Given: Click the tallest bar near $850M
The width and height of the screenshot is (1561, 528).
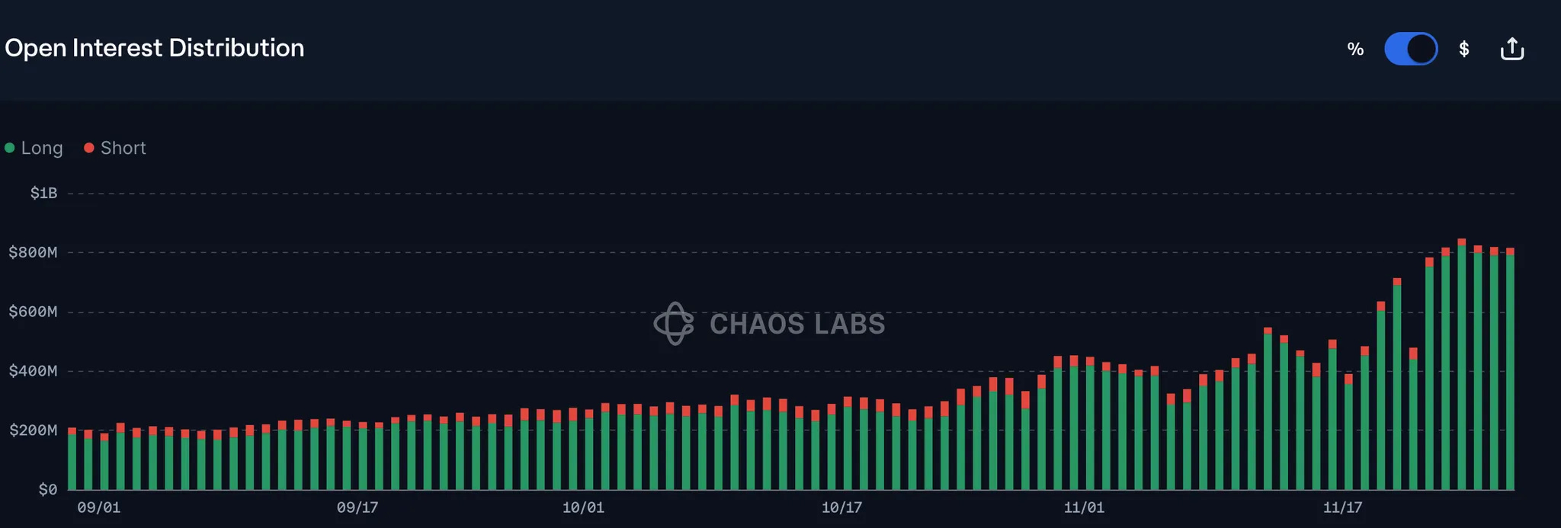Looking at the screenshot, I should click(x=1462, y=364).
